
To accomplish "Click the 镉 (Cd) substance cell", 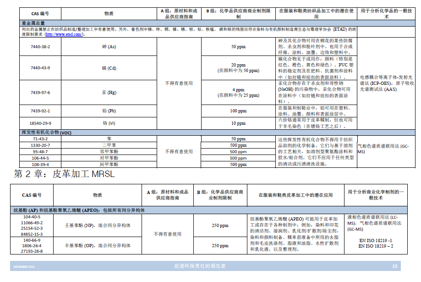I will 109,68.
